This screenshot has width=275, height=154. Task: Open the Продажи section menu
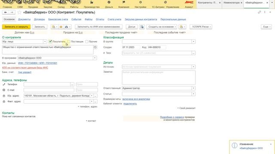pyautogui.click(x=33, y=7)
